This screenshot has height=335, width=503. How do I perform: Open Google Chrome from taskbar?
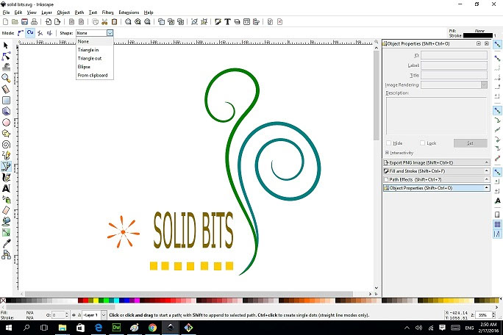[x=153, y=328]
